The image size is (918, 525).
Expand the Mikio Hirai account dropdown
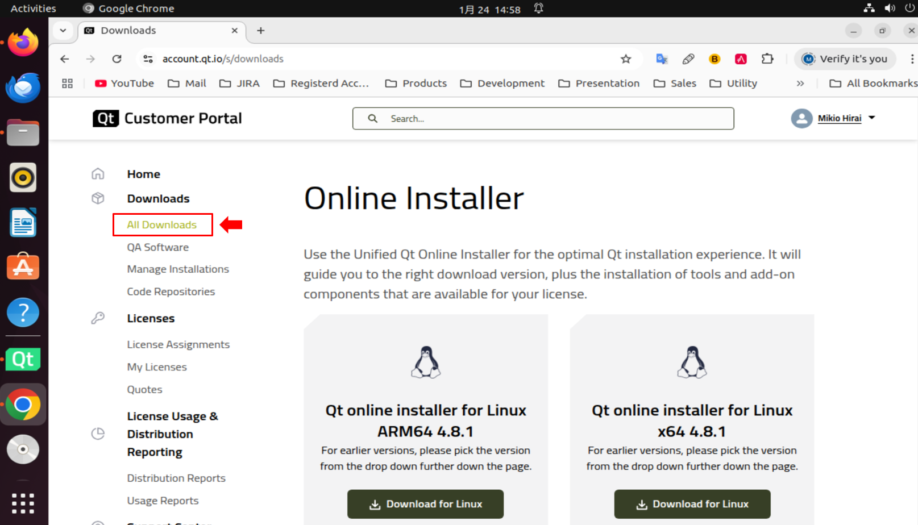click(872, 118)
